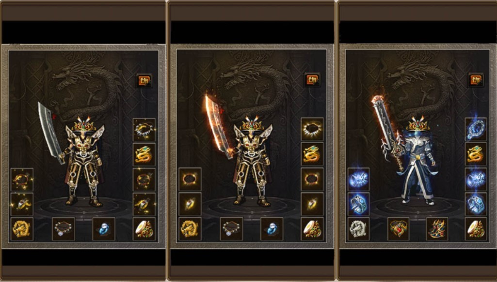Click the drum item slot in the plain-blade warrior's panel
This screenshot has width=497, height=282.
click(x=144, y=229)
